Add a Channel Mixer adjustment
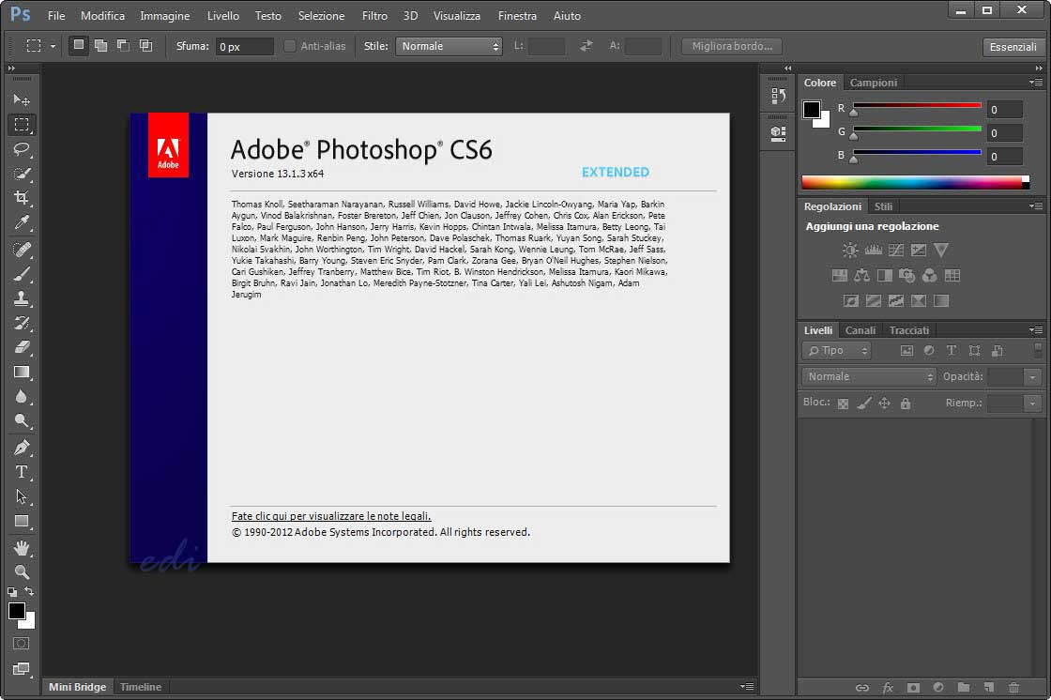Screen dimensions: 1051x700 930,276
